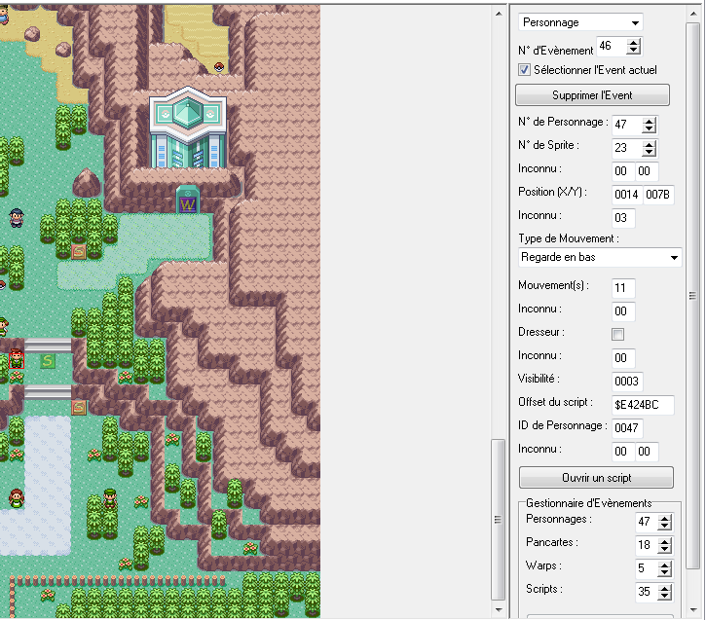Click the map scrollbar down arrow

click(x=499, y=610)
